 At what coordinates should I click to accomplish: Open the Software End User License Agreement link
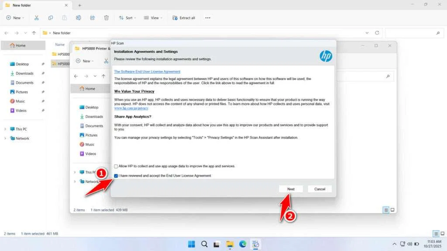click(x=147, y=71)
